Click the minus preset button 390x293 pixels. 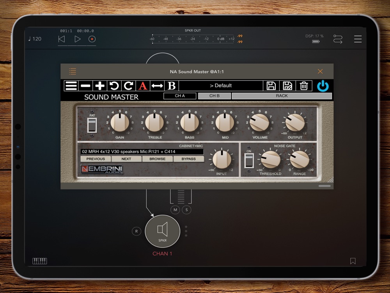pos(85,86)
